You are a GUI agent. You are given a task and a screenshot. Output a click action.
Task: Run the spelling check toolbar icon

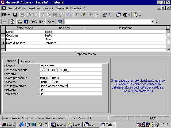pos(35,15)
